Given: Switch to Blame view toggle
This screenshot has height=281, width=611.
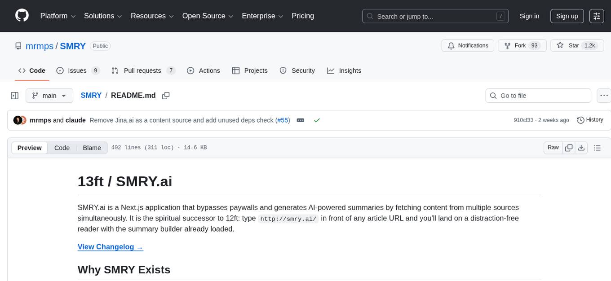Looking at the screenshot, I should pyautogui.click(x=92, y=148).
